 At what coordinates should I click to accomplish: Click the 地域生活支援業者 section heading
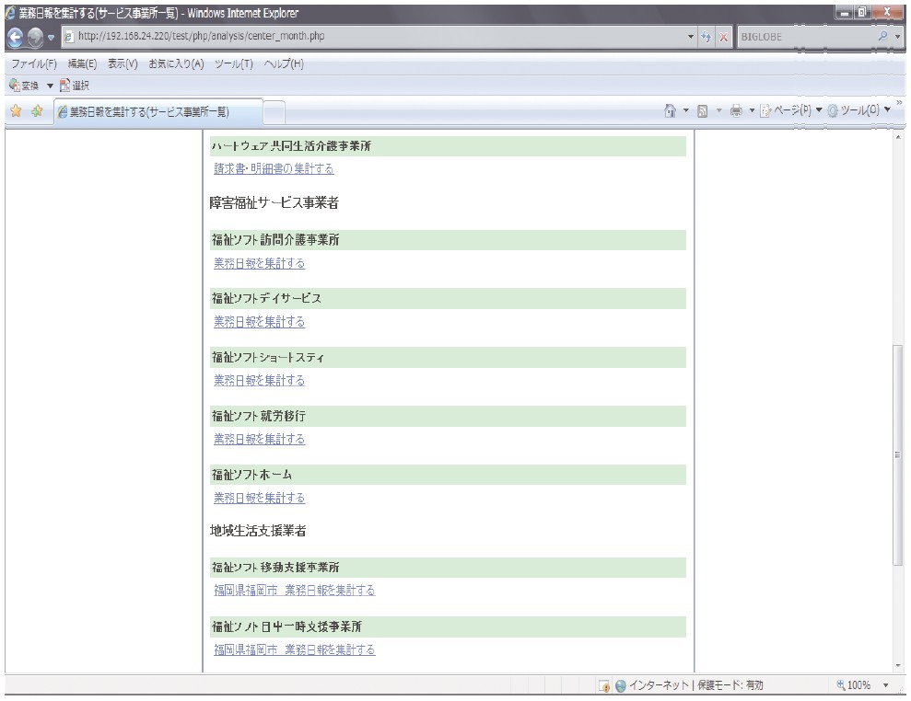[258, 531]
